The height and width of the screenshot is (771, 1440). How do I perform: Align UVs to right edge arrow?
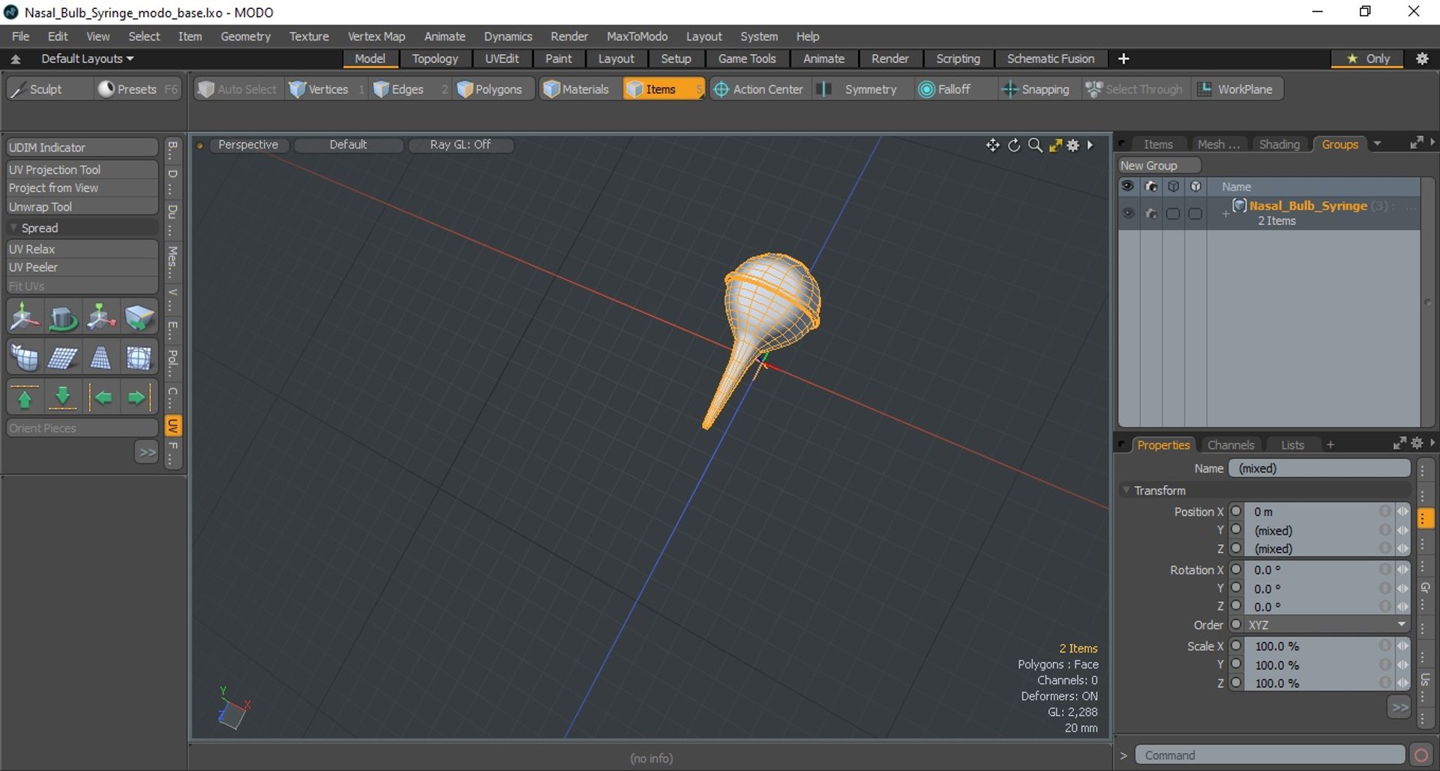[137, 397]
